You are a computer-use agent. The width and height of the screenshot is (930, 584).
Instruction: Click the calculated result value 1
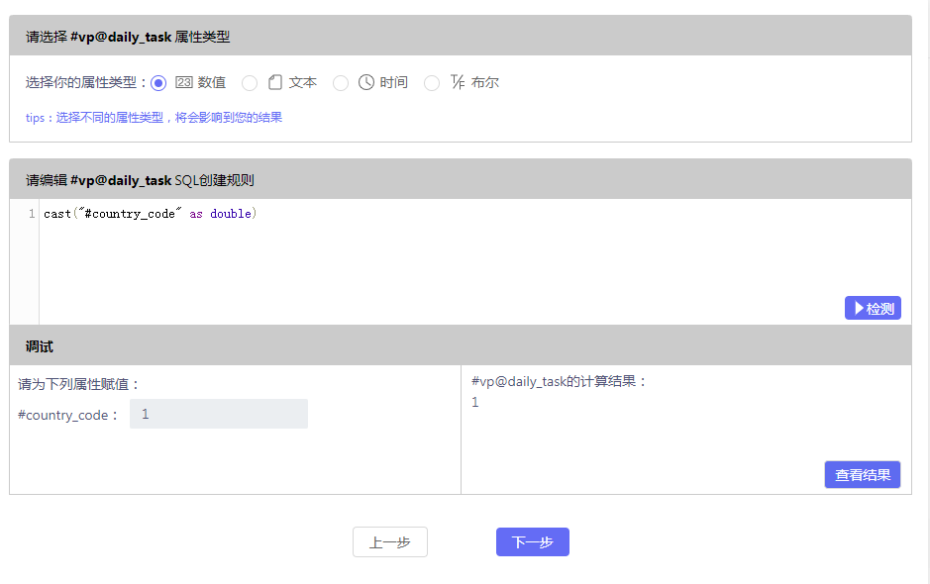[x=475, y=403]
